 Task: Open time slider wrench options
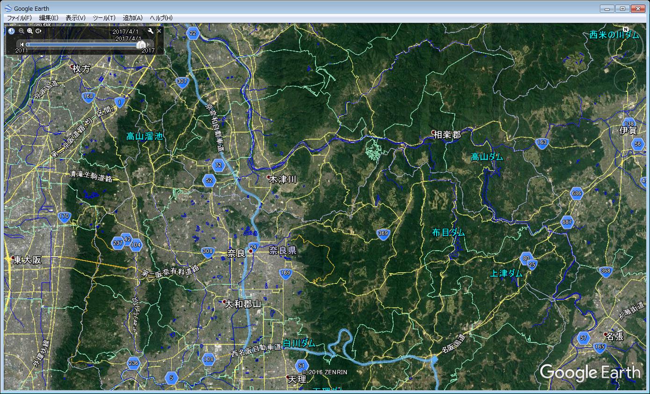(x=151, y=31)
